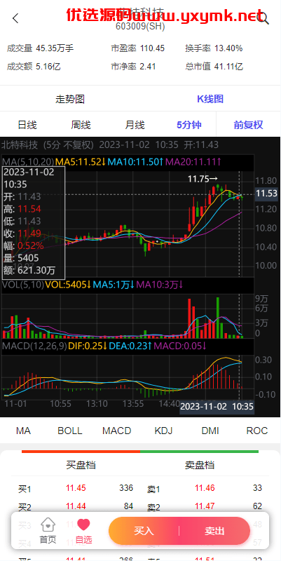Click the 买1 bid price 11.45
The height and width of the screenshot is (561, 281).
point(76,488)
